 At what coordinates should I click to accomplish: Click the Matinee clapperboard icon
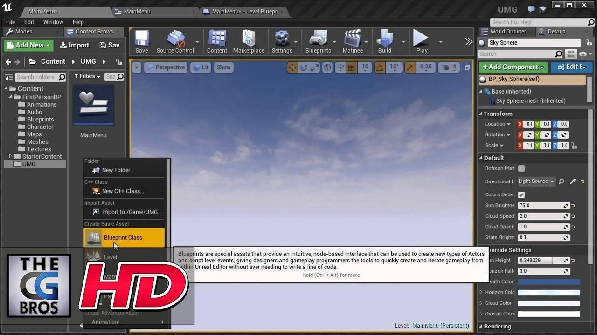353,41
